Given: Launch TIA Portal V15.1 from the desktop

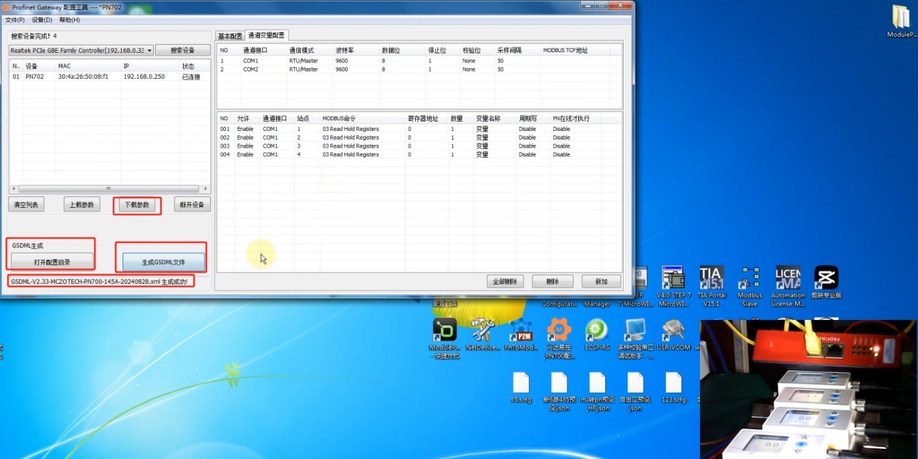Looking at the screenshot, I should point(712,286).
